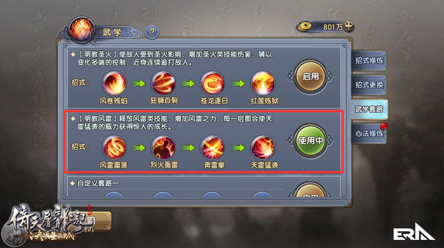Select the 天雷猛袭 skill icon
This screenshot has height=248, width=444.
(x=263, y=148)
